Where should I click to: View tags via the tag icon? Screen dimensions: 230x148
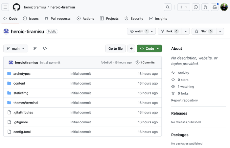(45, 48)
